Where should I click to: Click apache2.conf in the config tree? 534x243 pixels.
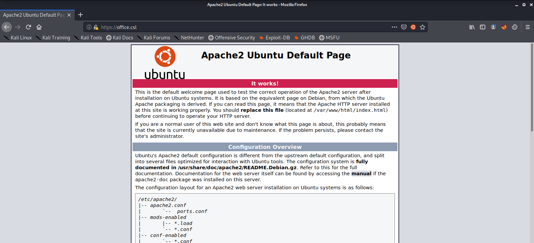[x=168, y=205]
